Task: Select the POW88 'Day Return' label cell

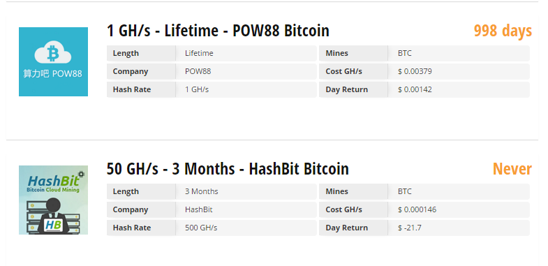Action: click(x=353, y=89)
